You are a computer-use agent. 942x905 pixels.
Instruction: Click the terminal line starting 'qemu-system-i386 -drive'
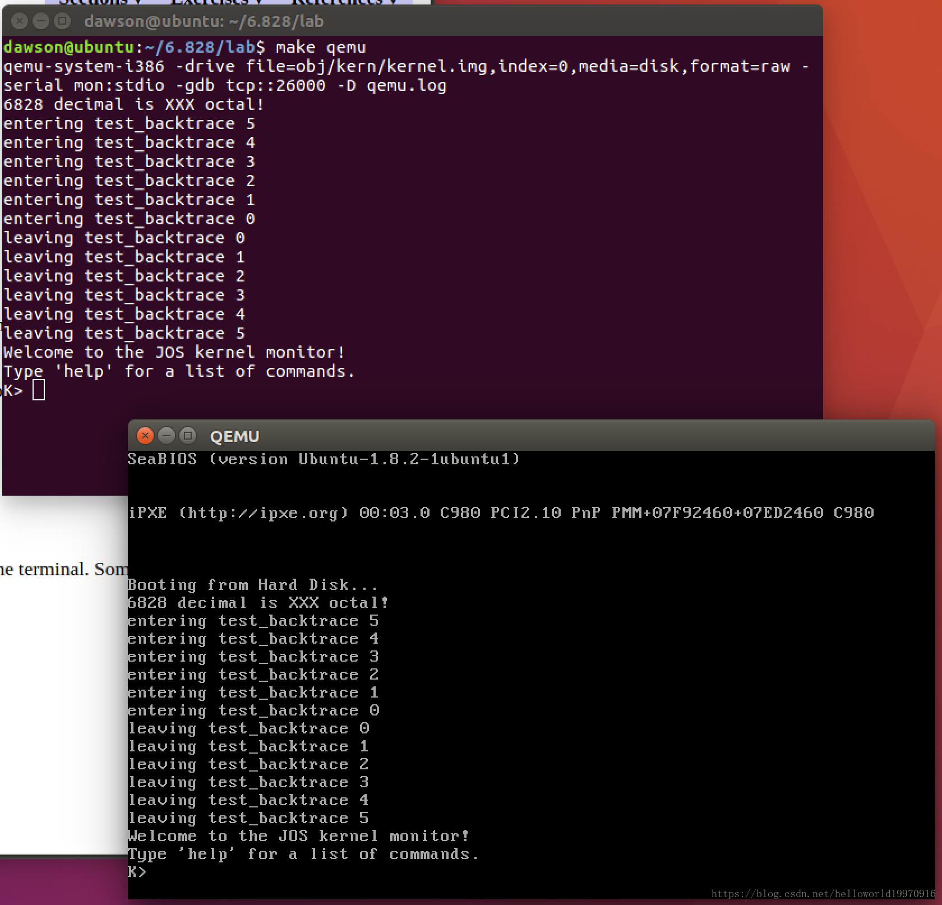point(406,67)
